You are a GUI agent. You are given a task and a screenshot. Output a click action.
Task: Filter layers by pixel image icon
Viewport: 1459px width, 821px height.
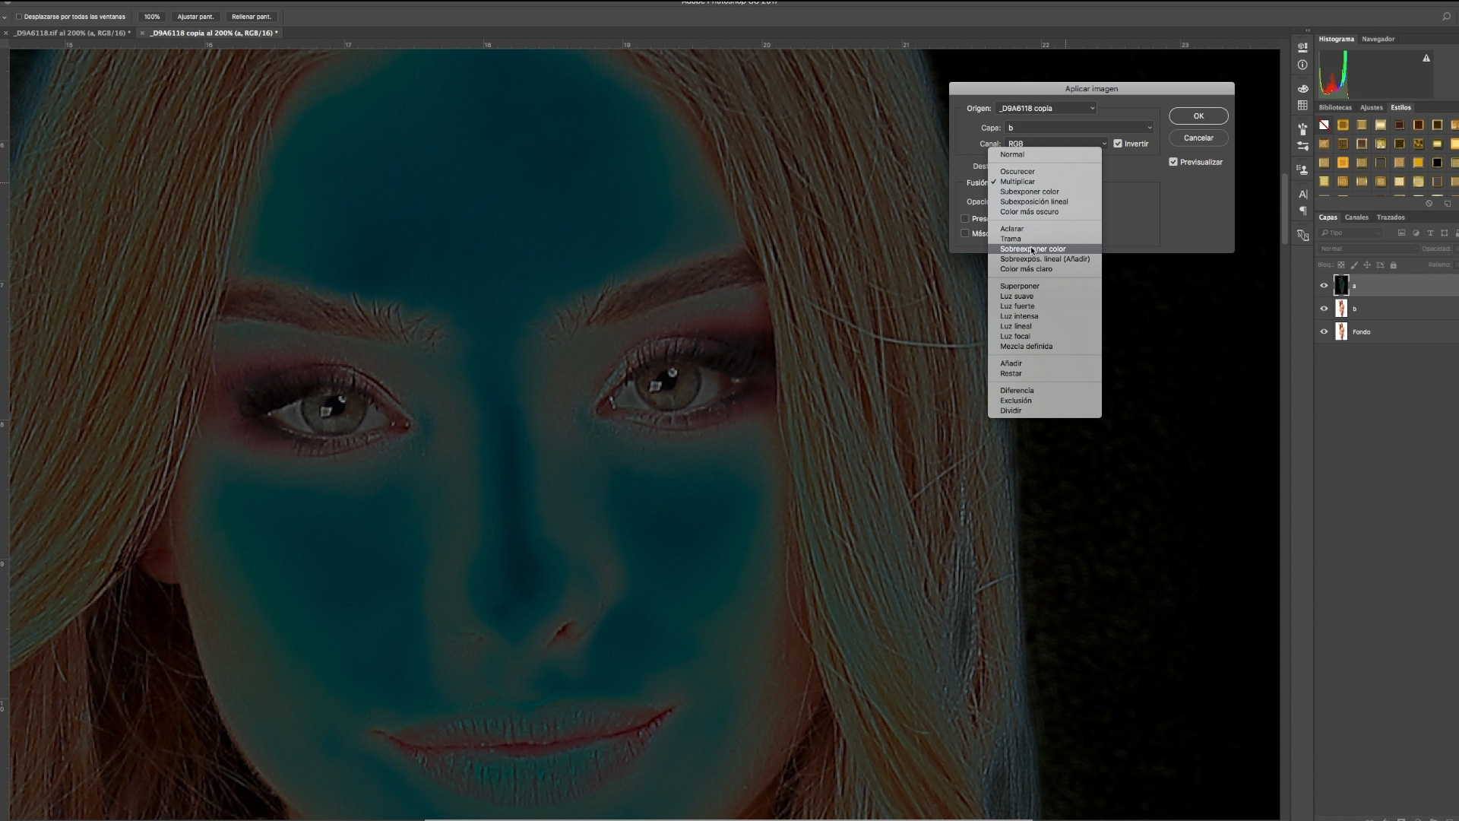1401,233
